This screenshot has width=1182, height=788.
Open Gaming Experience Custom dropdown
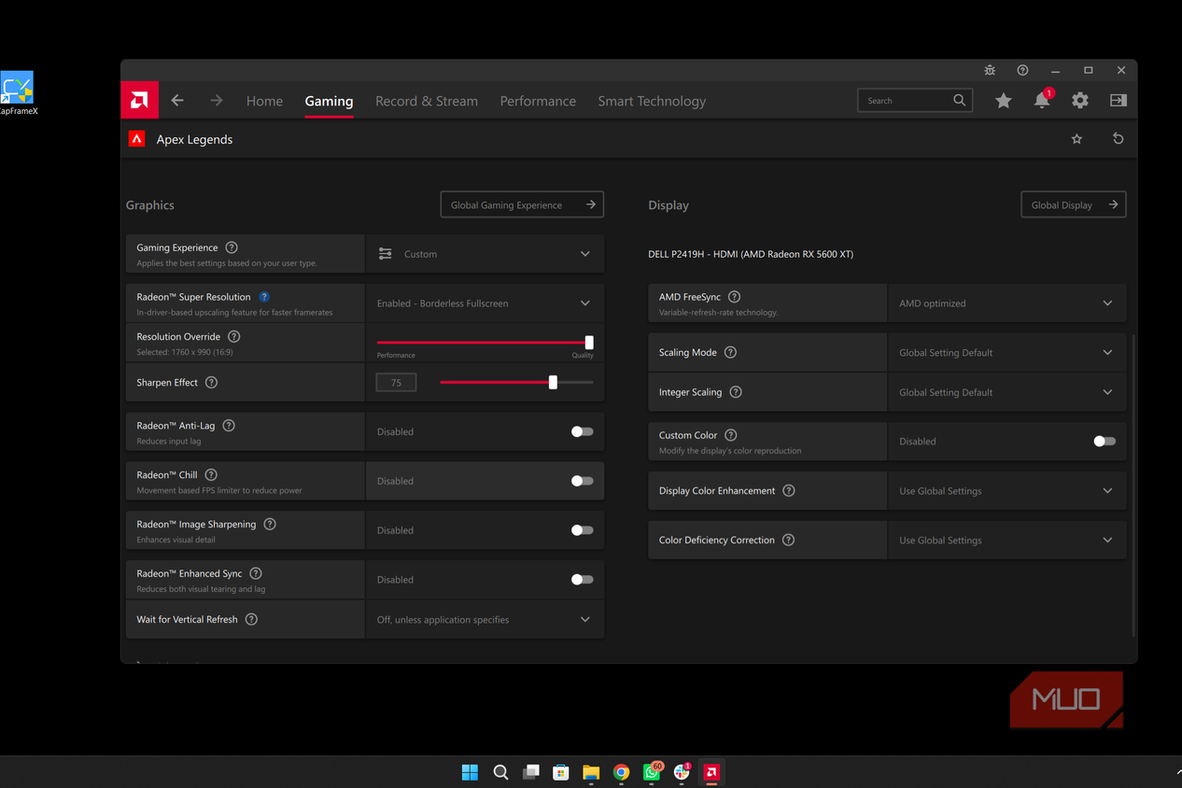click(485, 254)
